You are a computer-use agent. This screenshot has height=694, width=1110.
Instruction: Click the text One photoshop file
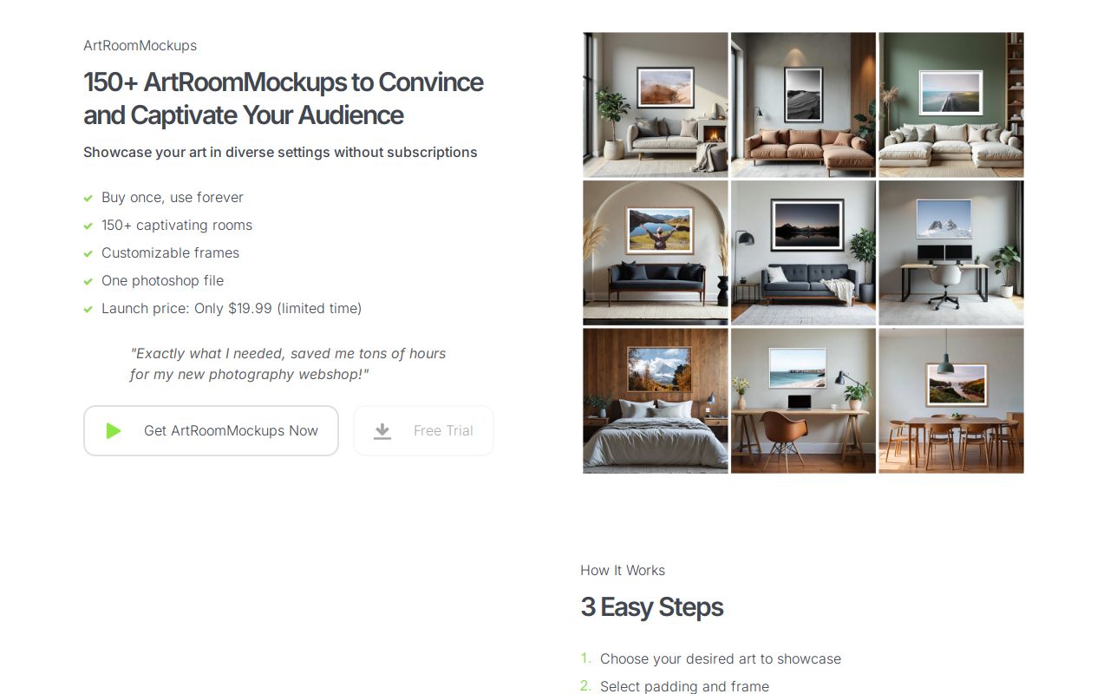point(162,280)
